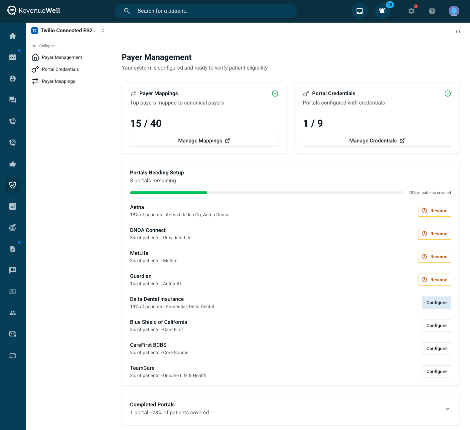
Task: Click the bell icon below the header
Action: coord(458,32)
